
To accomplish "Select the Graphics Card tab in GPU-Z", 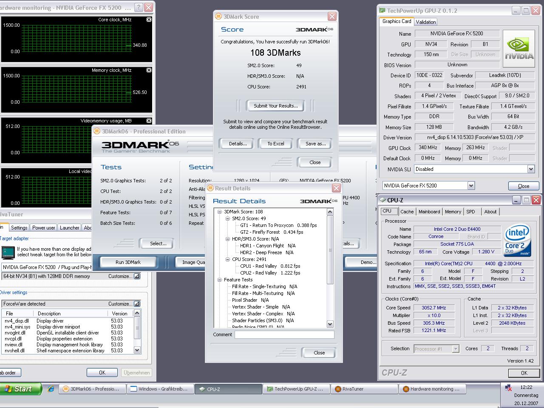I will (x=397, y=21).
